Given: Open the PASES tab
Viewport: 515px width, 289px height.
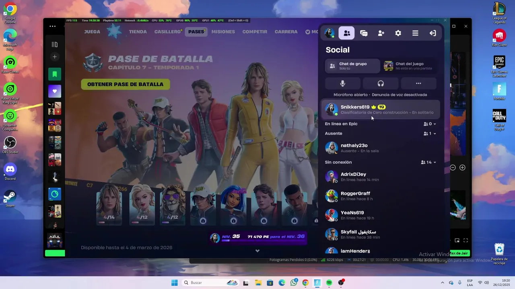Looking at the screenshot, I should pos(196,32).
